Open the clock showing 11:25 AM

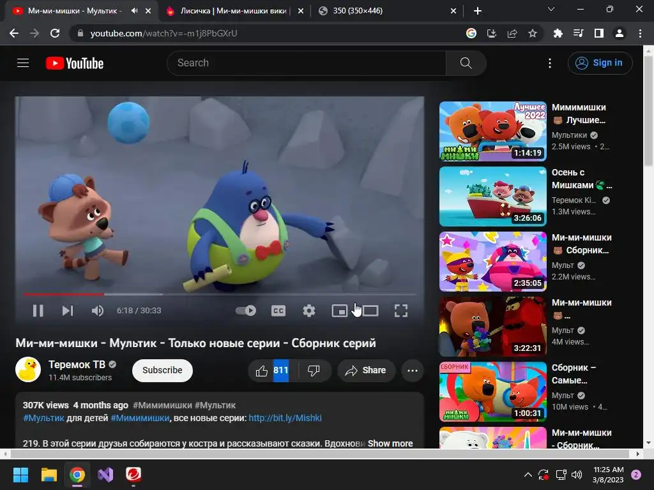[x=608, y=475]
